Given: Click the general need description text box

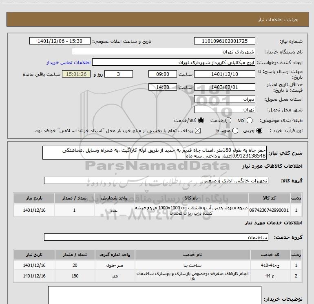Looking at the screenshot, I should click(x=155, y=153).
